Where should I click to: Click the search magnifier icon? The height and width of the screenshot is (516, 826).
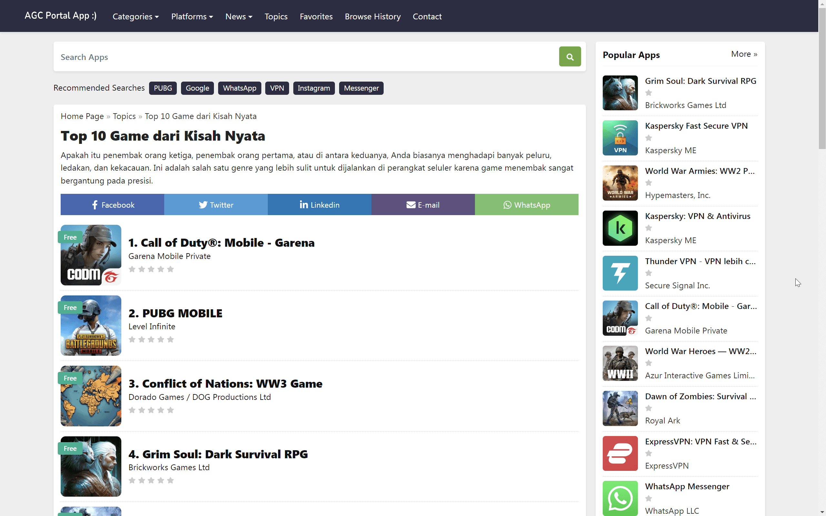click(x=569, y=56)
